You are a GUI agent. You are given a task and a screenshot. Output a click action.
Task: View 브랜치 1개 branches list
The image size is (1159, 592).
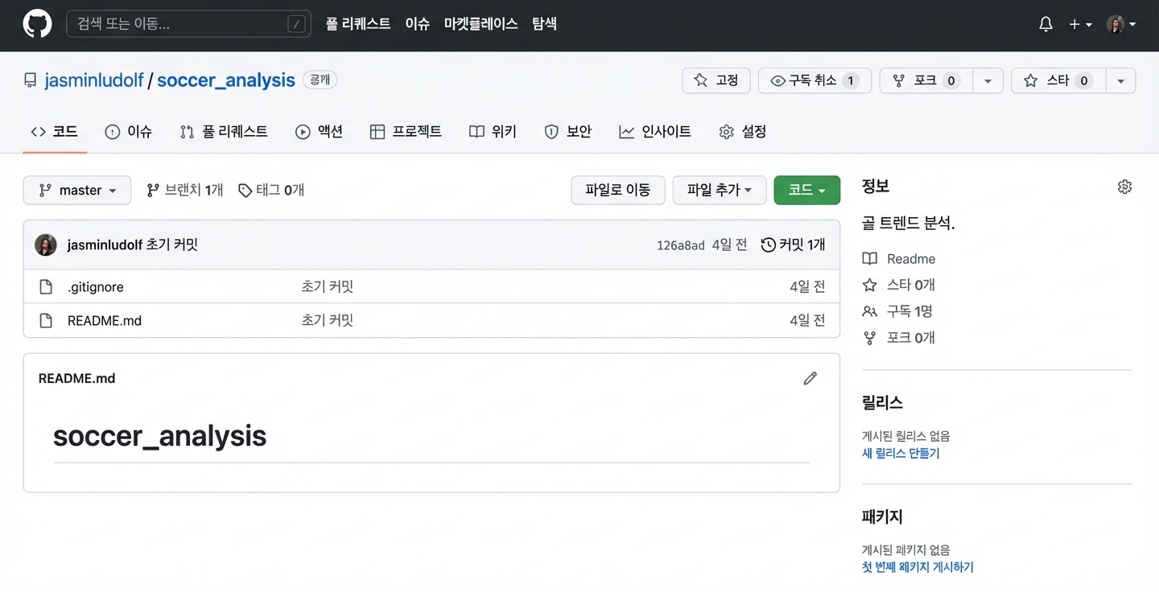185,191
